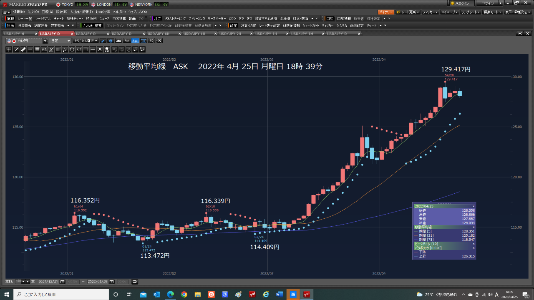Toggle chart price to Ask
Viewport: 534px width, 300px height.
pyautogui.click(x=135, y=41)
